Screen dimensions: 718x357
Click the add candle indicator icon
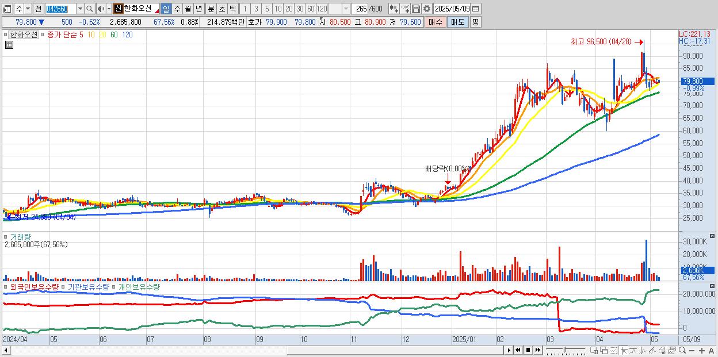coord(394,9)
